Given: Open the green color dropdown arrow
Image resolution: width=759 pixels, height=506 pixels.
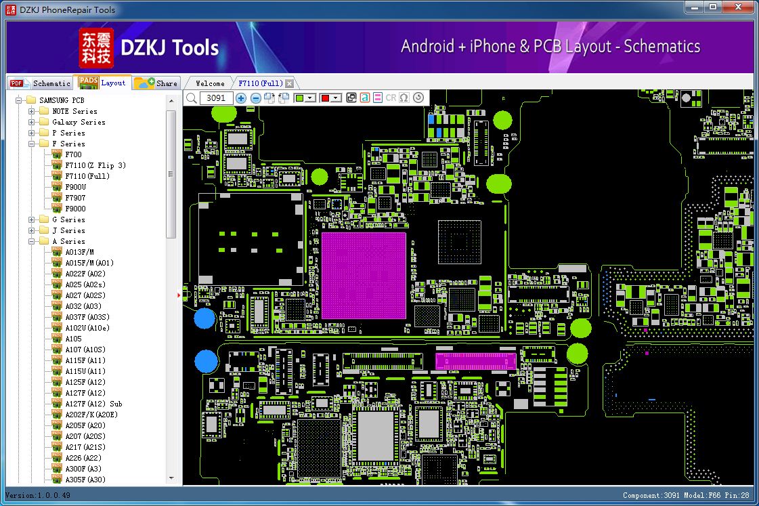Looking at the screenshot, I should click(x=310, y=98).
